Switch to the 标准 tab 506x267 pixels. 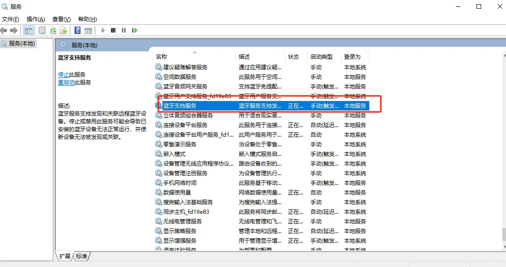pyautogui.click(x=81, y=256)
